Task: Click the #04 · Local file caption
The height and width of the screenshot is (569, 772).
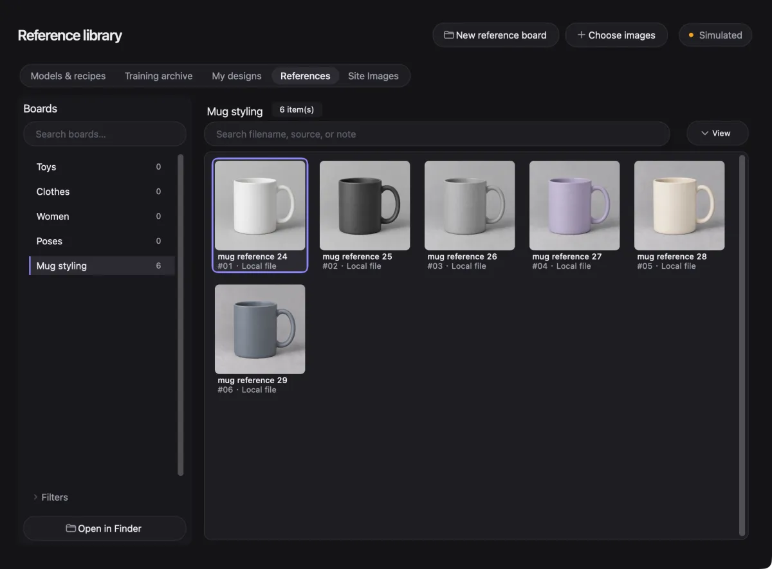Action: coord(562,266)
